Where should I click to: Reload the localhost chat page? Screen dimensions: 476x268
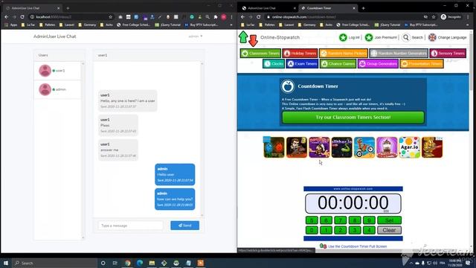[22, 17]
